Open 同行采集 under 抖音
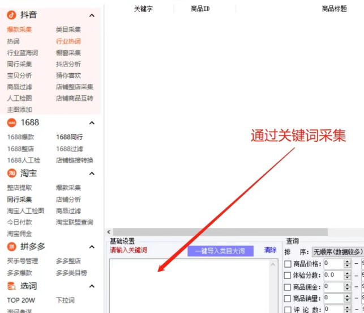 [19, 64]
